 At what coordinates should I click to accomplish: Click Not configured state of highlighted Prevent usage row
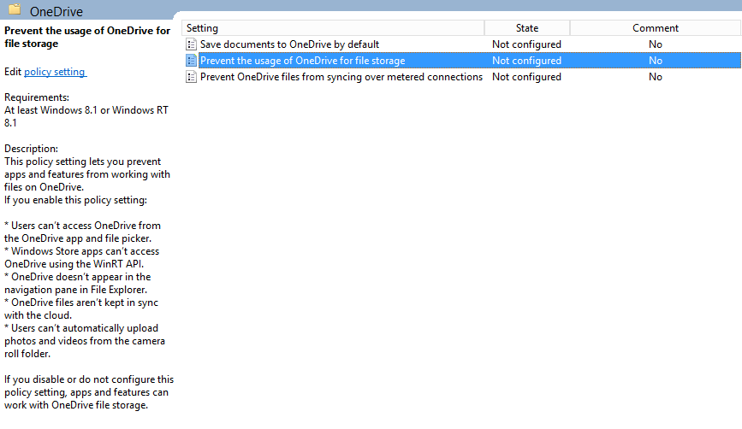pos(526,61)
